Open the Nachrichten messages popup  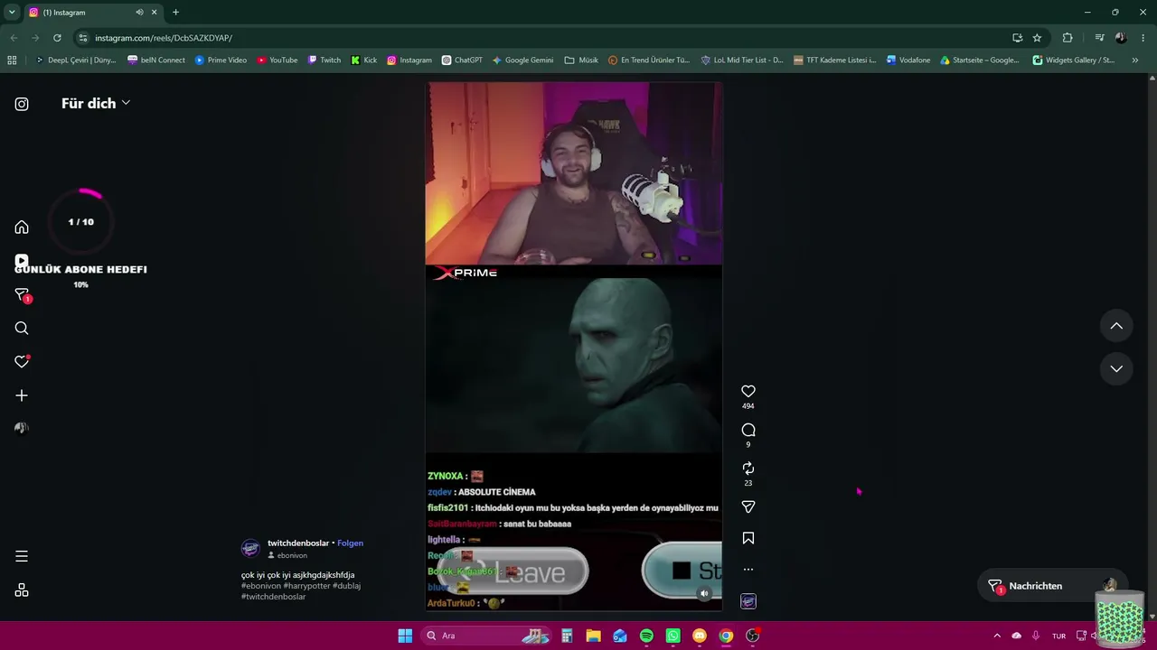click(1053, 586)
